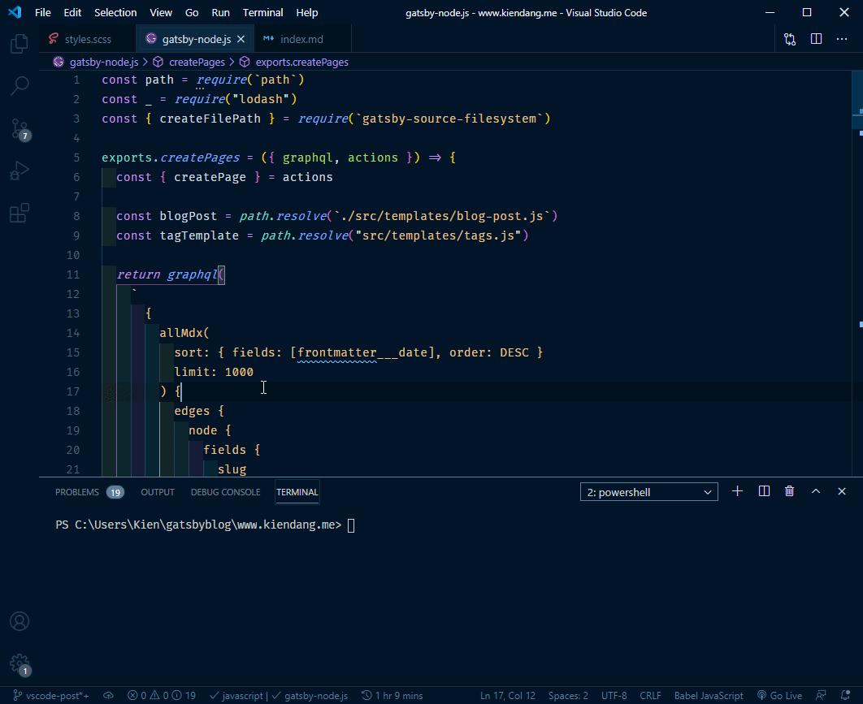Image resolution: width=863 pixels, height=704 pixels.
Task: Click the 'javascript | gatsby-node.js' linter status
Action: point(279,696)
